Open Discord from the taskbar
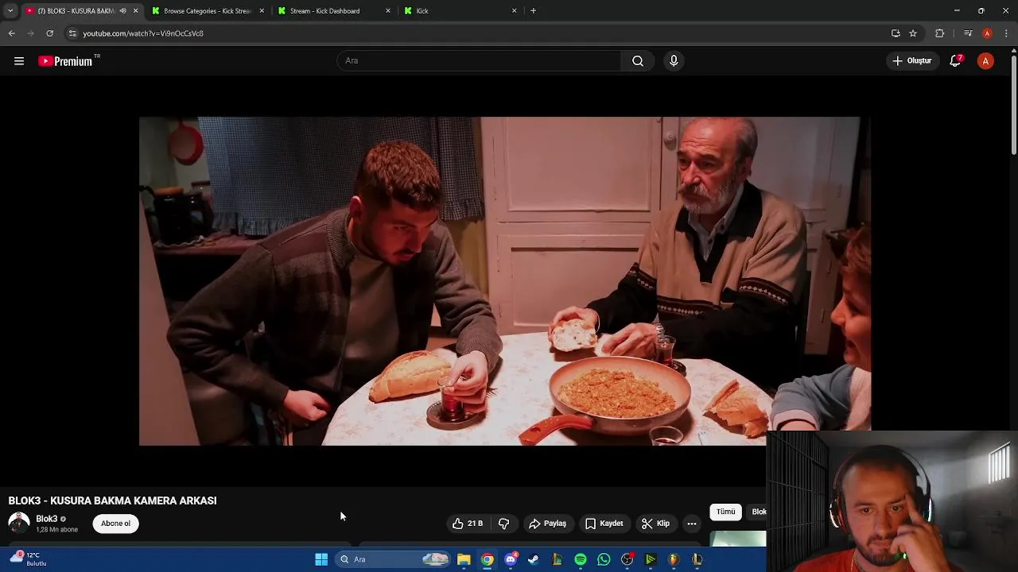 [511, 559]
